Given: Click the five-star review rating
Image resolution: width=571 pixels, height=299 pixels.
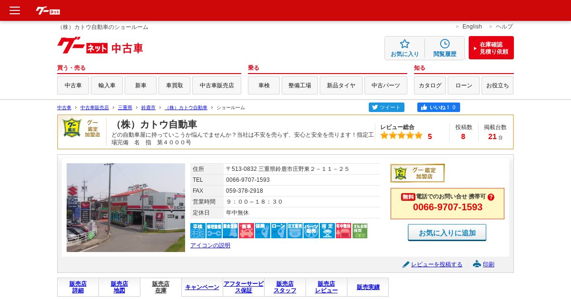Looking at the screenshot, I should 402,136.
